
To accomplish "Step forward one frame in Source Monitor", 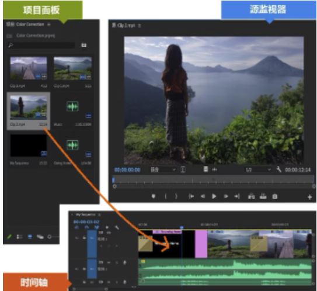I will pyautogui.click(x=226, y=196).
